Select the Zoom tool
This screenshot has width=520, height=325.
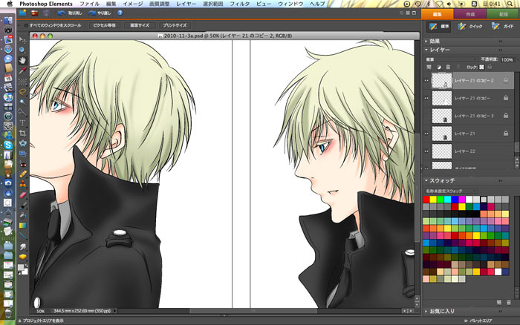[x=22, y=50]
